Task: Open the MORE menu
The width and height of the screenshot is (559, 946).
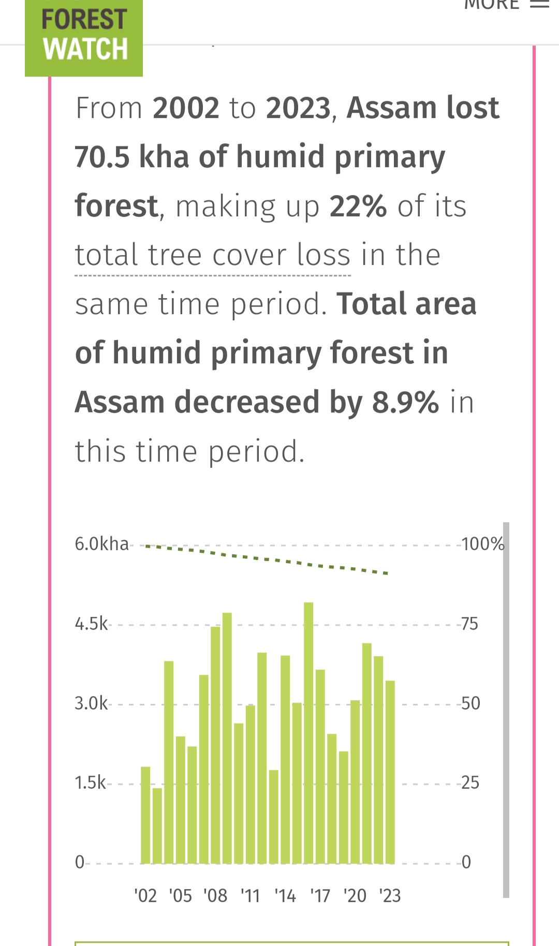Action: click(492, 4)
